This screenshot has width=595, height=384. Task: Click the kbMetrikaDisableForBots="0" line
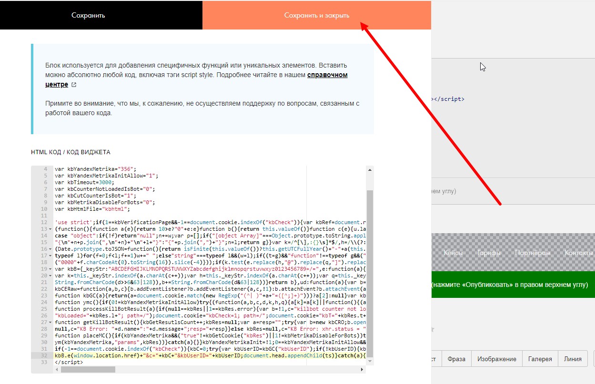(x=105, y=202)
